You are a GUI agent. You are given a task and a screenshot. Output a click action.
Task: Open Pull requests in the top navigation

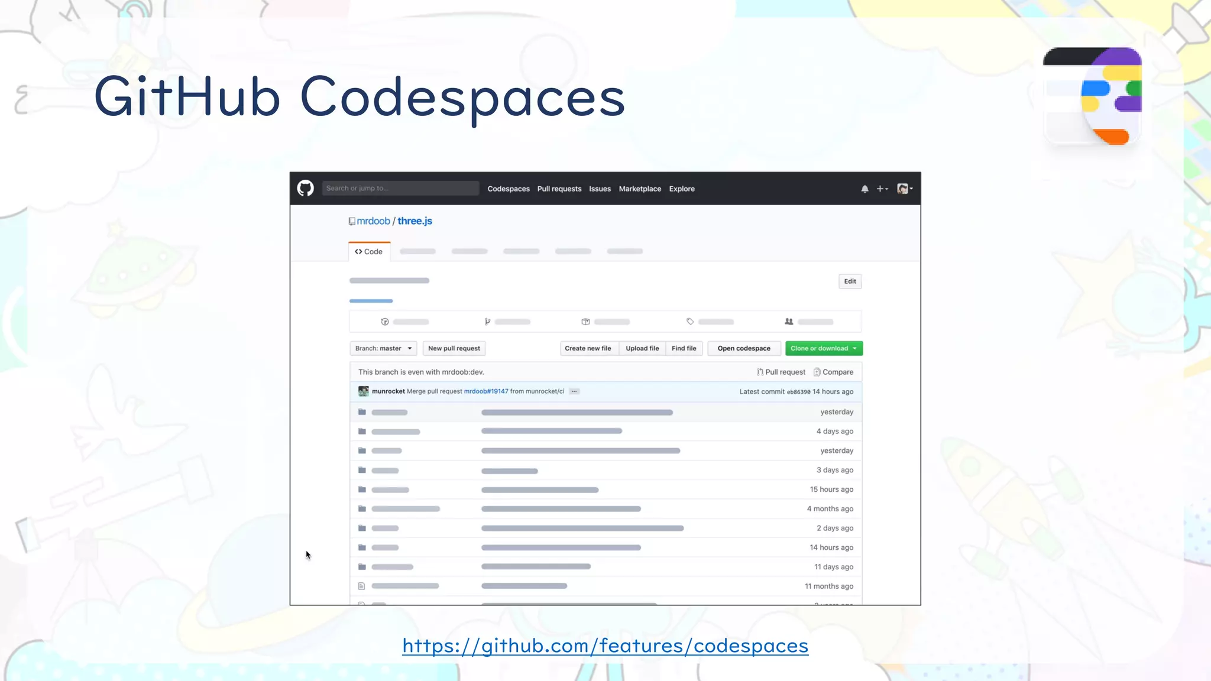559,189
